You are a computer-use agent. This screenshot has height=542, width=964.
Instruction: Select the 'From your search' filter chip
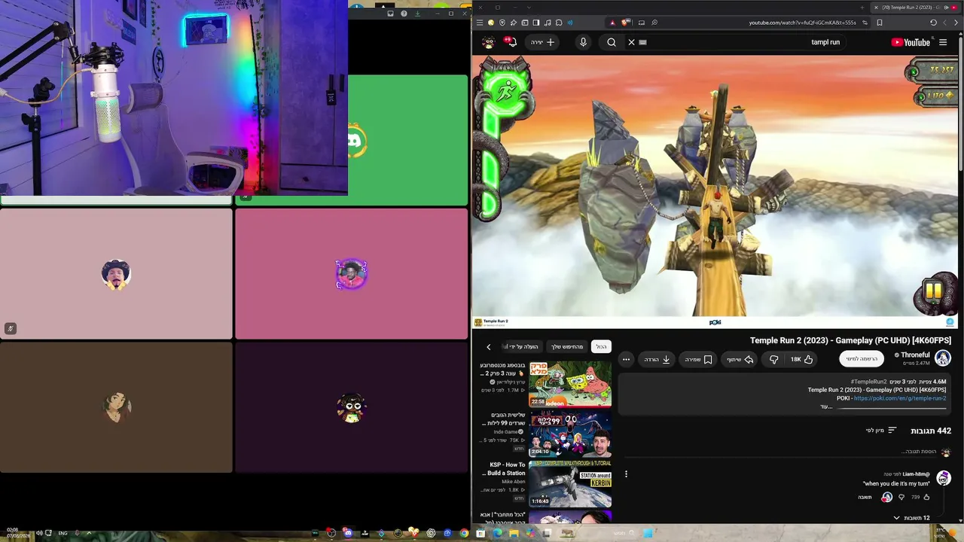567,347
